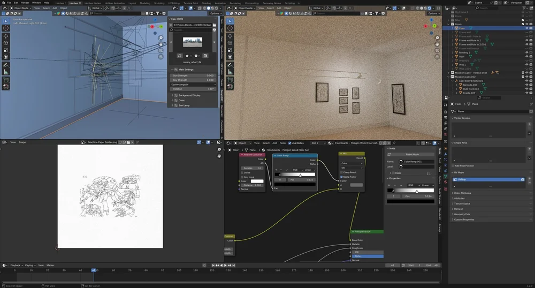535x288 pixels.
Task: Hide Roof object with eye icon
Action: click(527, 57)
